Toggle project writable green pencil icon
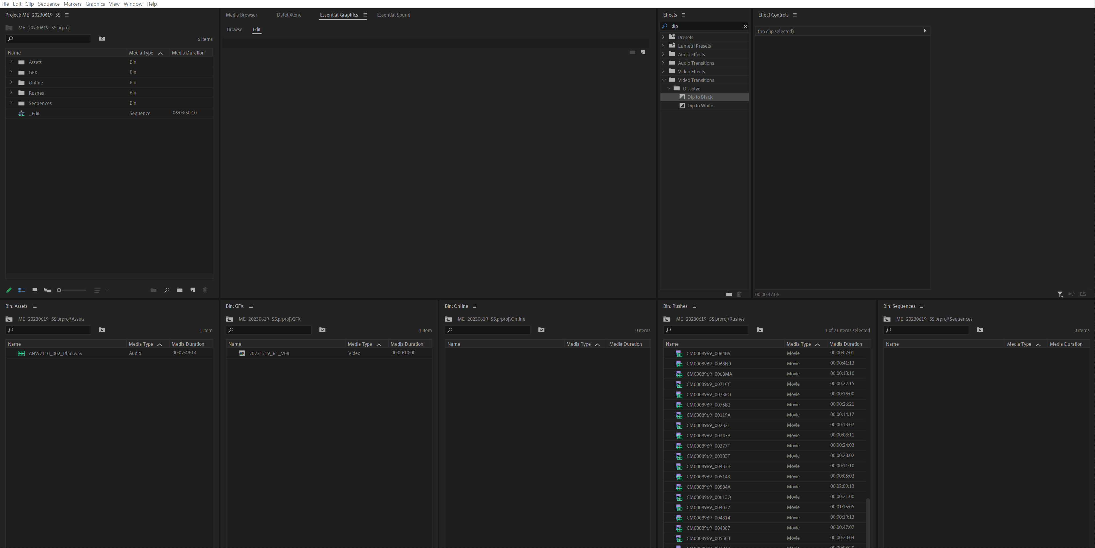The image size is (1095, 548). pos(9,290)
